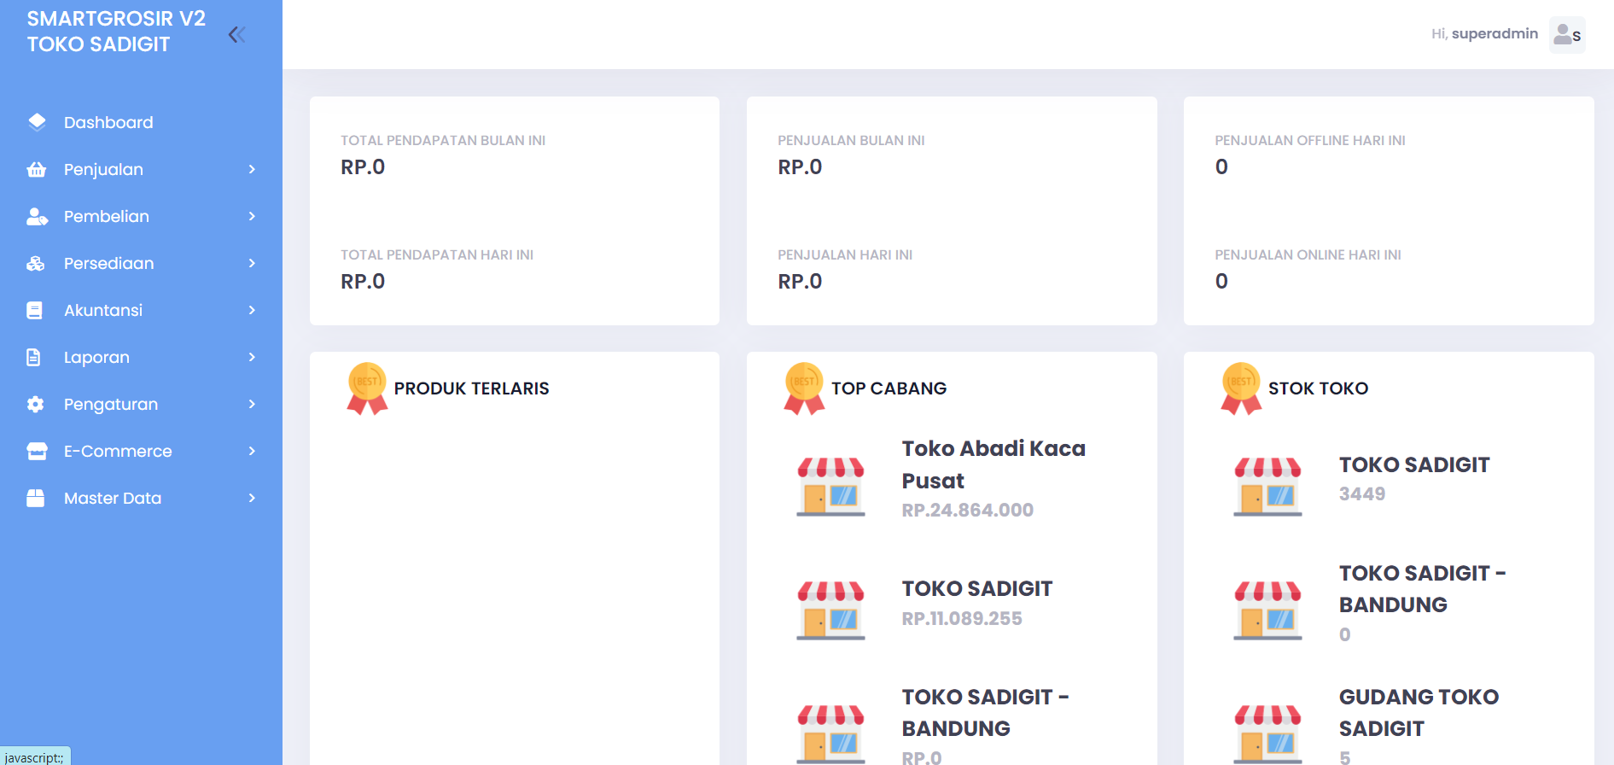
Task: Open the Akuntansi menu item
Action: (x=103, y=310)
